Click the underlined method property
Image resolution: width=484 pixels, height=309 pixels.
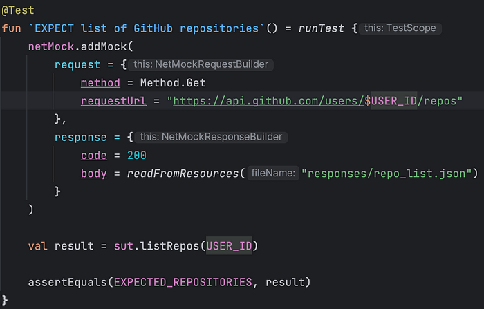click(x=100, y=83)
